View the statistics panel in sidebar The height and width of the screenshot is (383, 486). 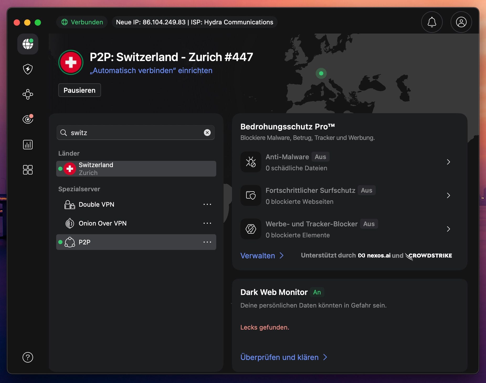tap(28, 144)
